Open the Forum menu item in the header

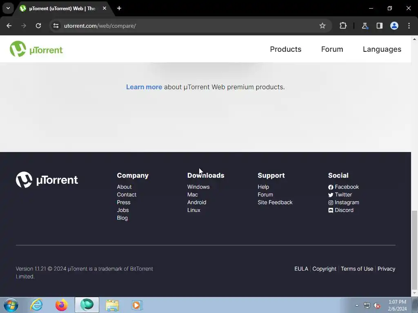coord(332,49)
